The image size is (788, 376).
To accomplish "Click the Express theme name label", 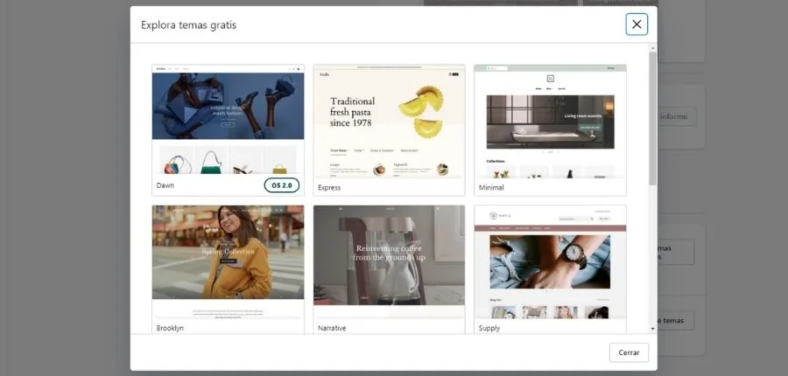I will [329, 187].
